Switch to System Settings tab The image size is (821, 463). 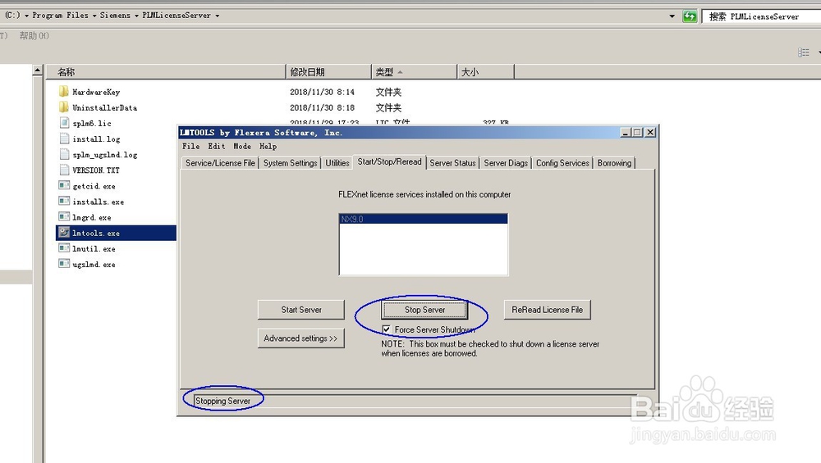(290, 163)
